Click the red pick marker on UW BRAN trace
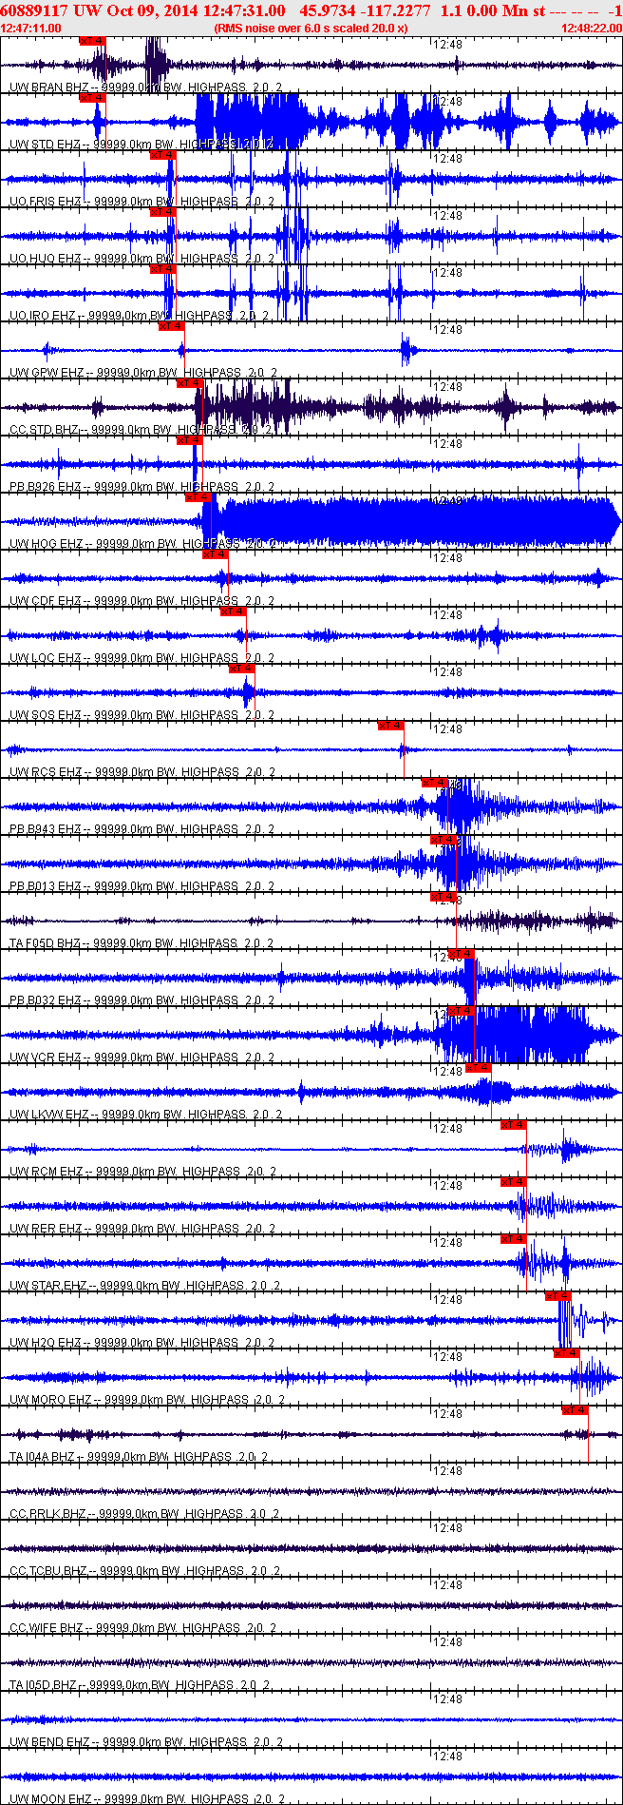Screen dimensions: 623x1805 pyautogui.click(x=92, y=41)
